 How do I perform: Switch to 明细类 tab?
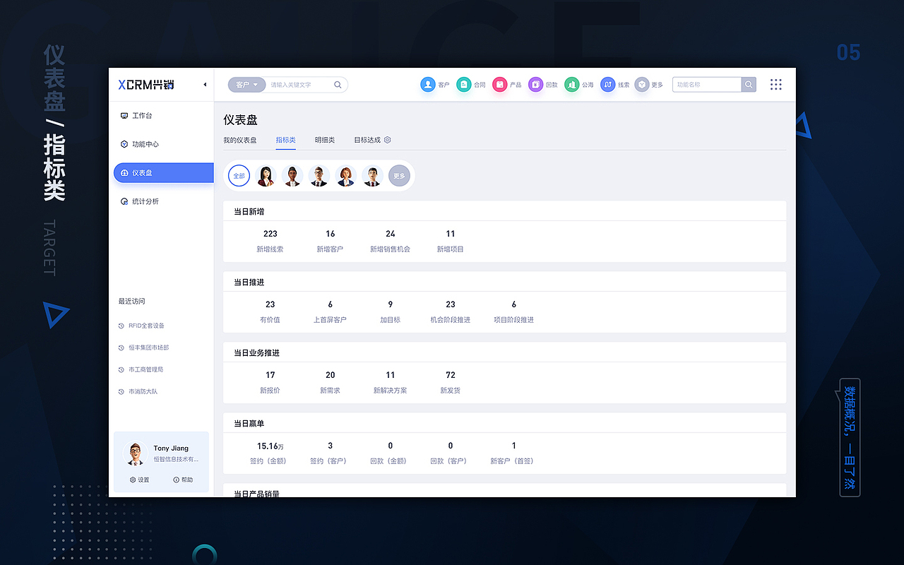325,140
